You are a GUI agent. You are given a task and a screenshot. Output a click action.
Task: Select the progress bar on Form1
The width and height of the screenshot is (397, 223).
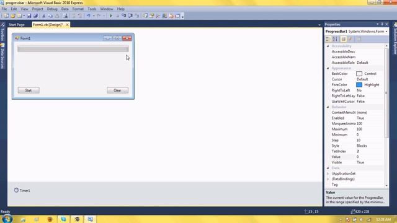pos(73,48)
